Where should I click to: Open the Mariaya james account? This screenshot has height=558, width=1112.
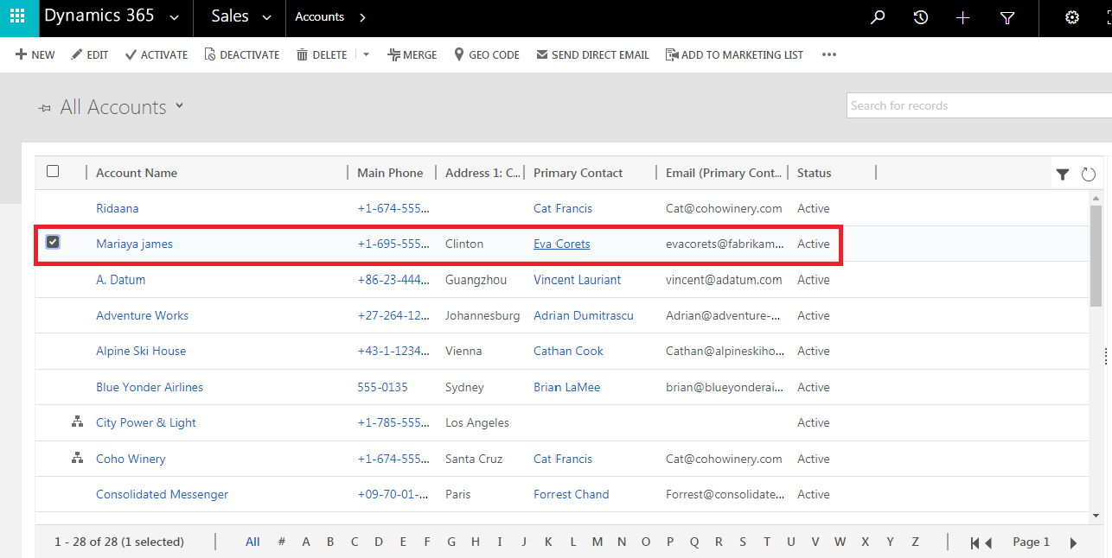point(134,244)
